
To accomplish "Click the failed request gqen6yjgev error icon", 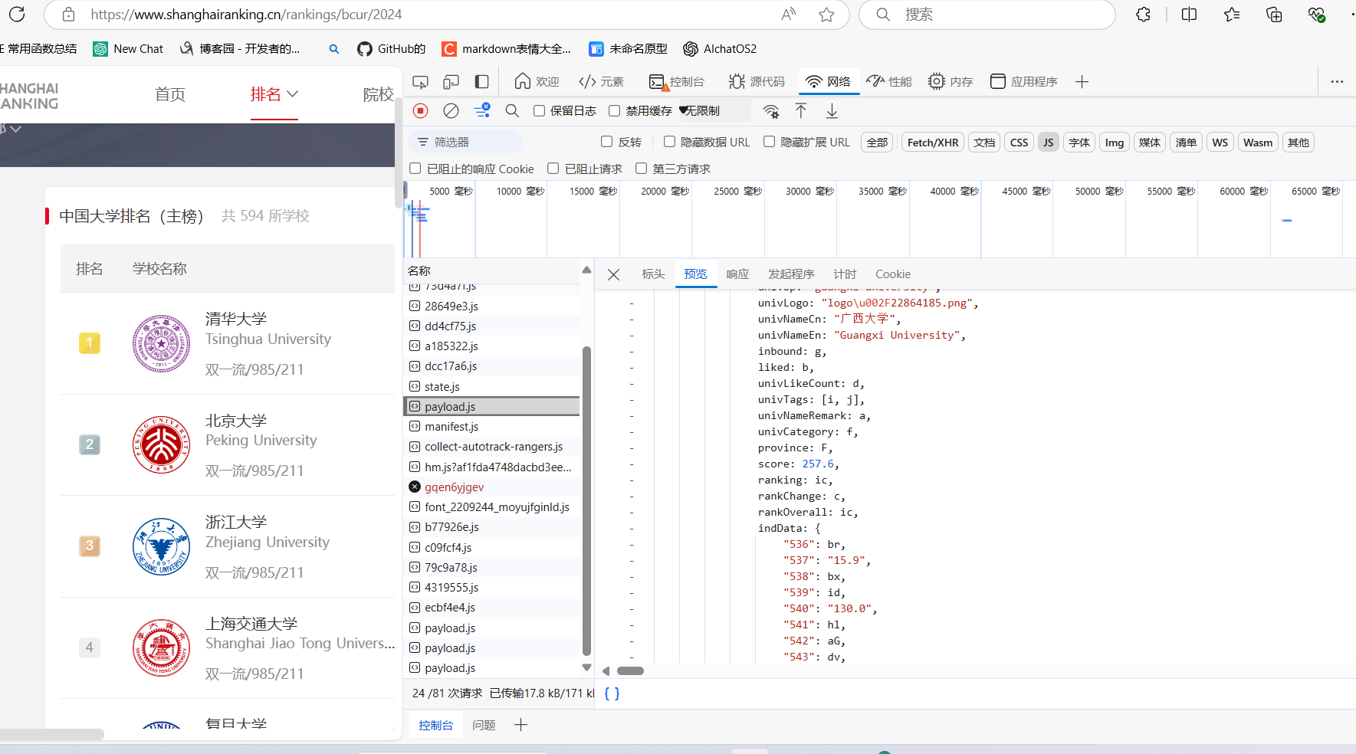I will [x=415, y=487].
